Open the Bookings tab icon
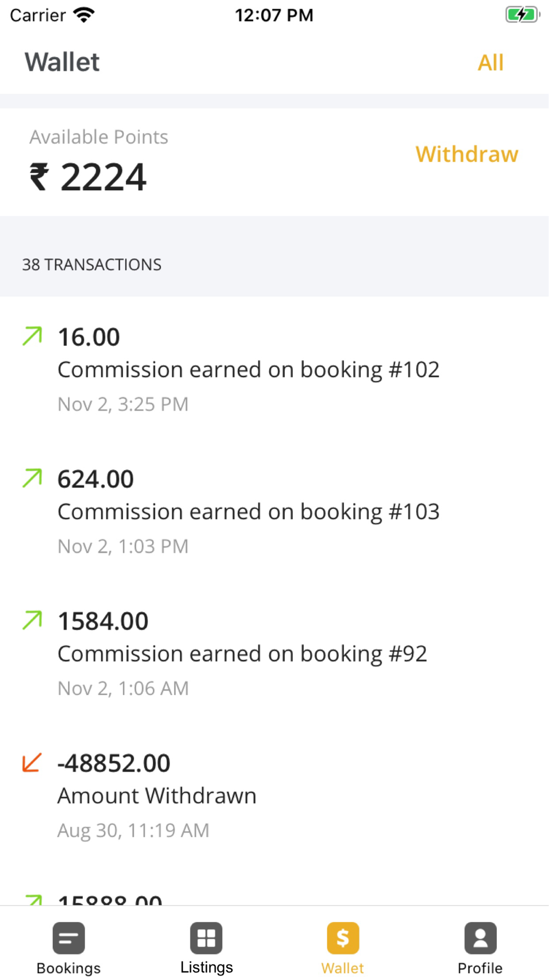549x977 pixels. (x=69, y=938)
